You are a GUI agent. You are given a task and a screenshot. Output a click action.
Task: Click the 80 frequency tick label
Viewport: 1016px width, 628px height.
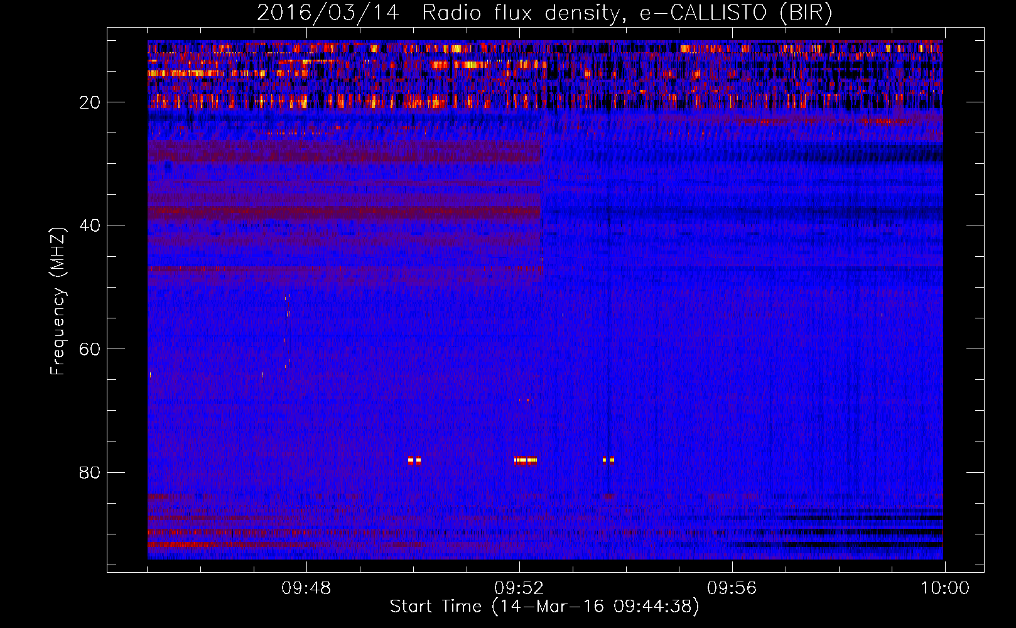point(90,472)
